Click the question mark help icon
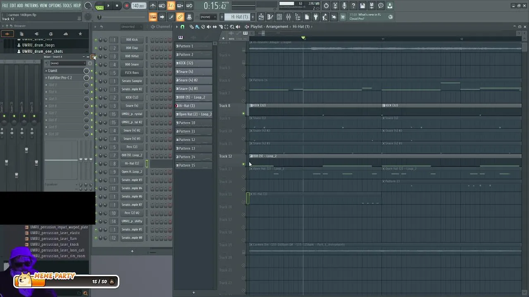529x297 pixels. (353, 6)
